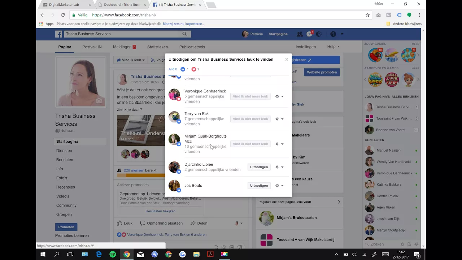462x260 pixels.
Task: Open notifications globe icon
Action: point(319,34)
